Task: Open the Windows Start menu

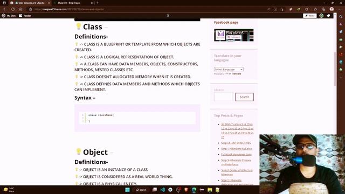Action: point(127,190)
